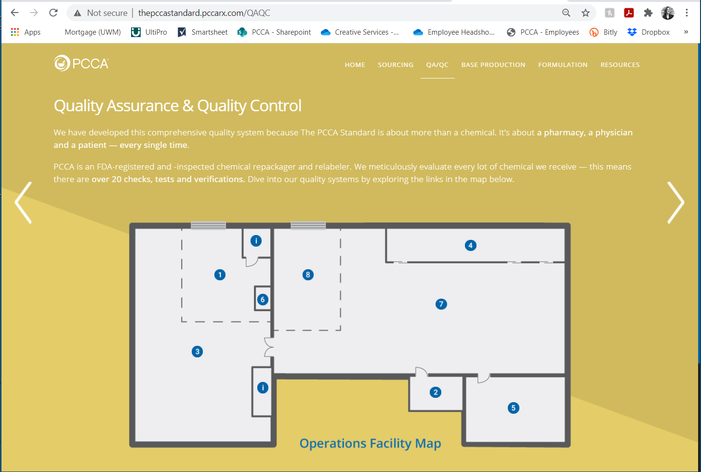Click map marker number 6
701x472 pixels.
[262, 300]
